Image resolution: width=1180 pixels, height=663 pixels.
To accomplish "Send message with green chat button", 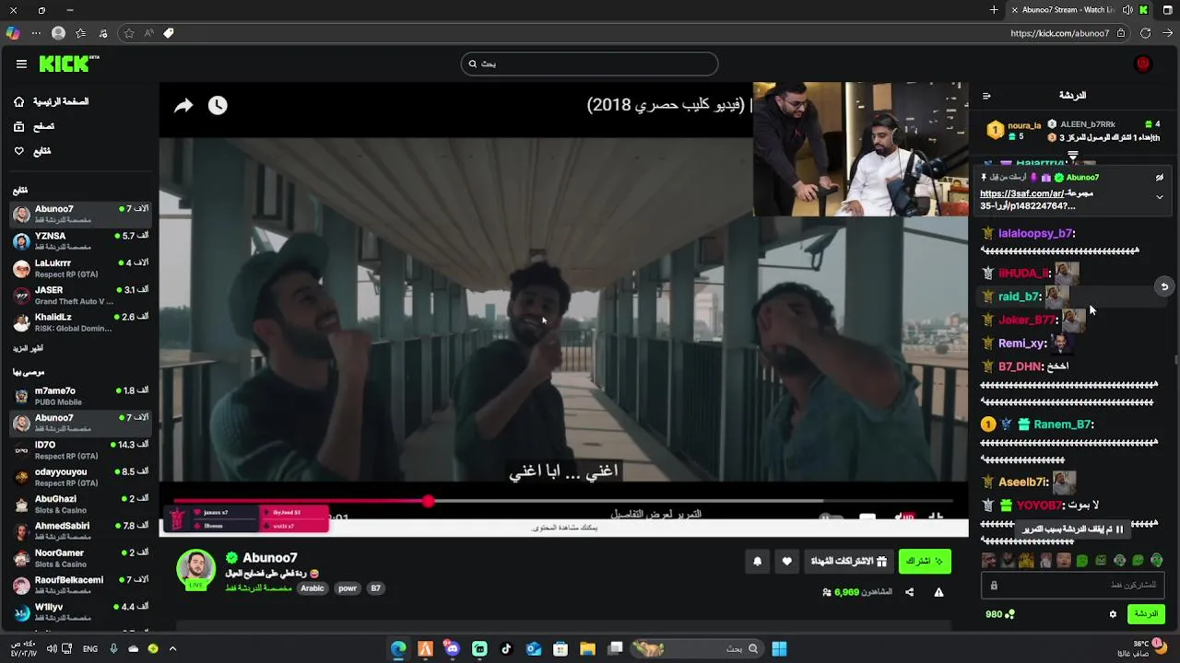I will point(1146,614).
